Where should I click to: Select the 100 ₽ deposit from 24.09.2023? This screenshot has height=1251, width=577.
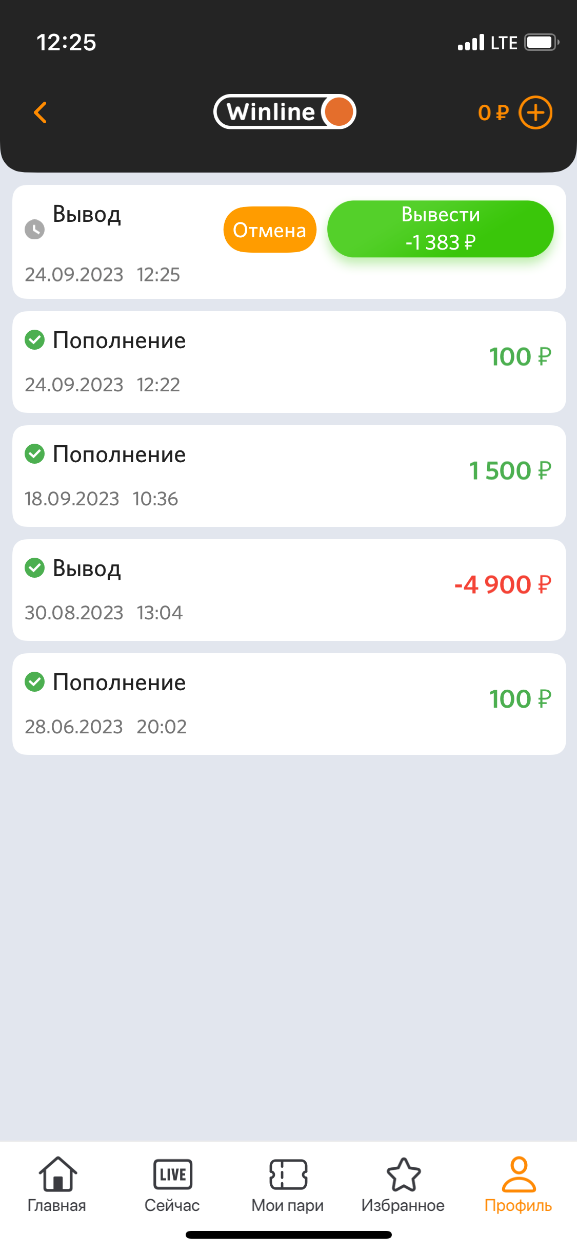(x=289, y=362)
